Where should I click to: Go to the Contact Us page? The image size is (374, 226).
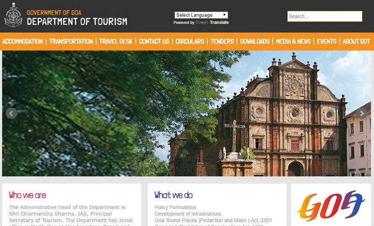154,42
